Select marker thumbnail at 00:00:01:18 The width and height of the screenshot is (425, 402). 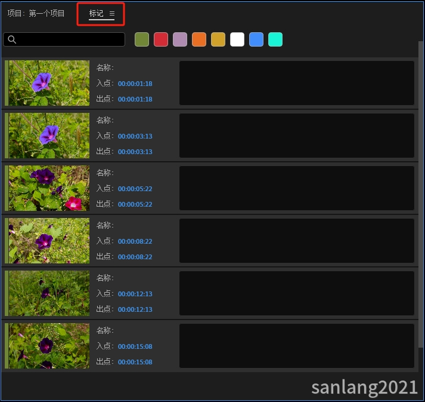pyautogui.click(x=49, y=83)
